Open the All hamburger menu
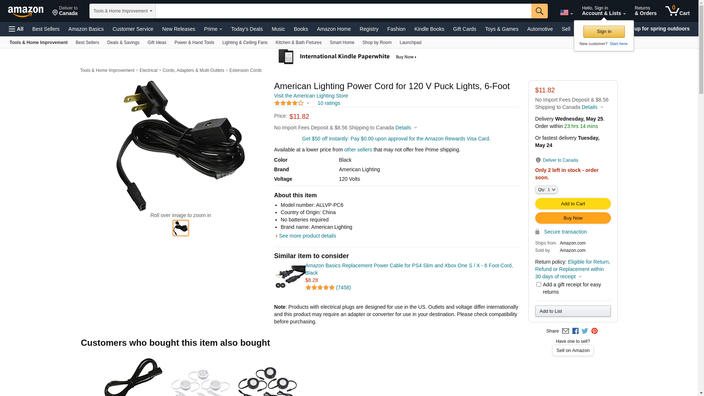The width and height of the screenshot is (704, 396). pos(16,29)
